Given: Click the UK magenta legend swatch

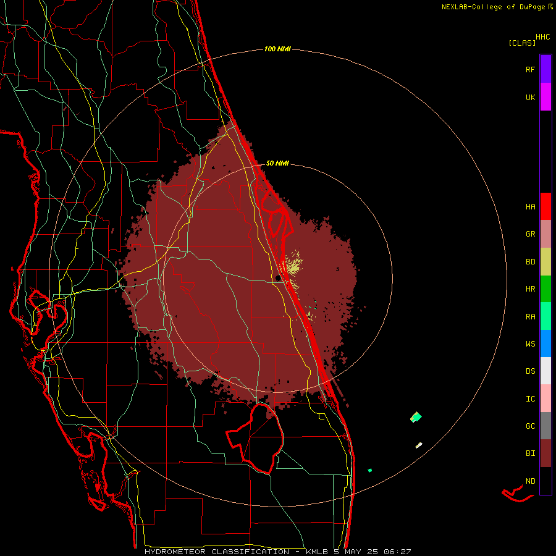Looking at the screenshot, I should pos(545,97).
